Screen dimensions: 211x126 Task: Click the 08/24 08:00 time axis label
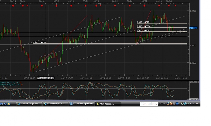point(105,78)
